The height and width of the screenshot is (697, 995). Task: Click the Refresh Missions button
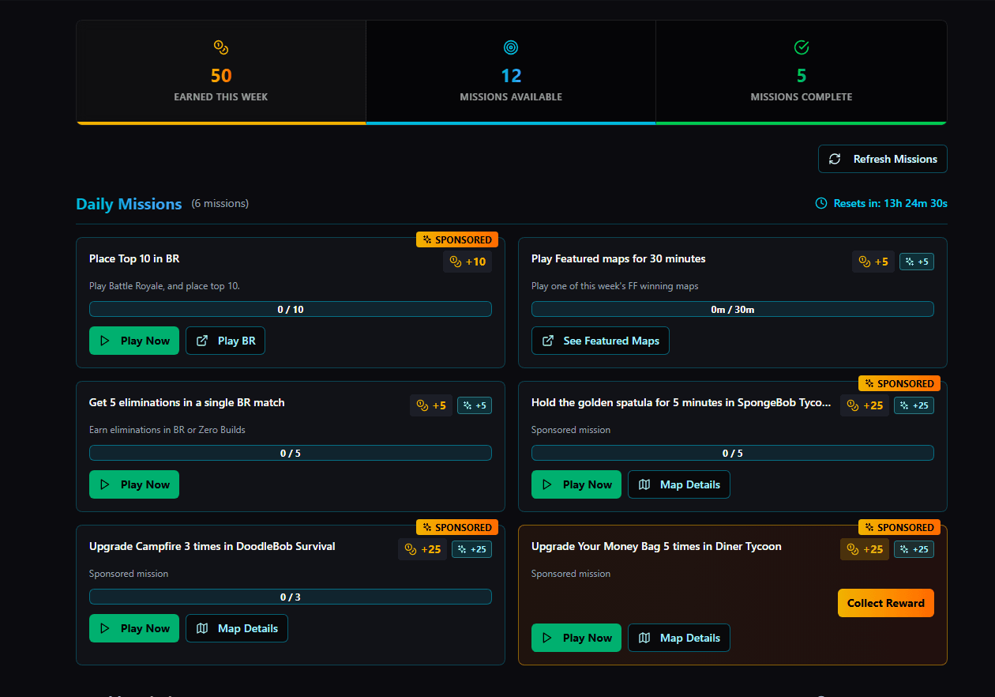click(x=882, y=159)
